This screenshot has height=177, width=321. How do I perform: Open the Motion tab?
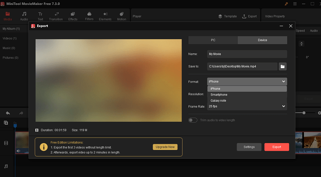122,16
